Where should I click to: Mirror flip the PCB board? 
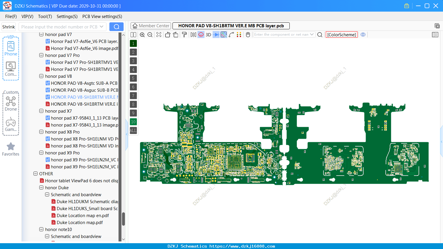[193, 35]
